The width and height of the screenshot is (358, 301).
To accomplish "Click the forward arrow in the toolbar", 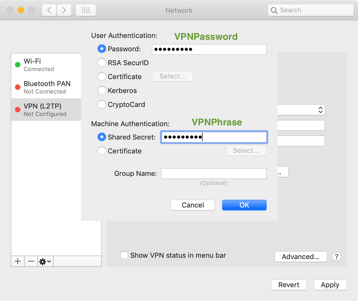I will tap(64, 10).
